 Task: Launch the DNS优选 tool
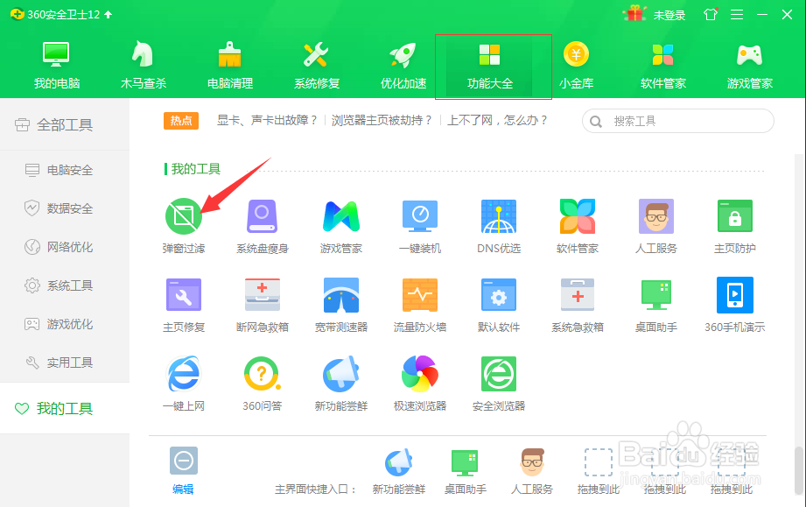point(499,225)
